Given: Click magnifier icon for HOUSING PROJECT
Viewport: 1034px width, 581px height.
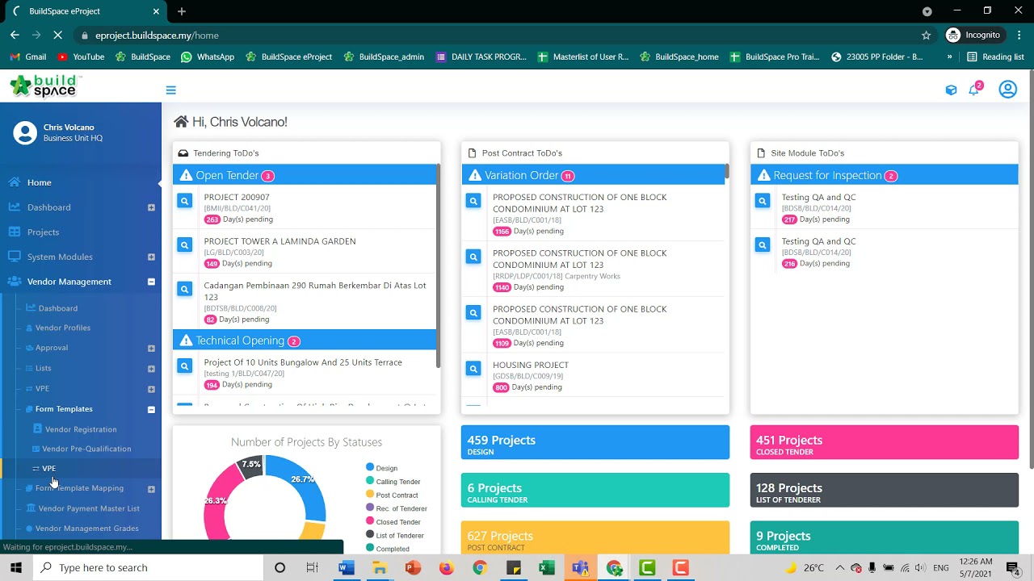Looking at the screenshot, I should [474, 369].
